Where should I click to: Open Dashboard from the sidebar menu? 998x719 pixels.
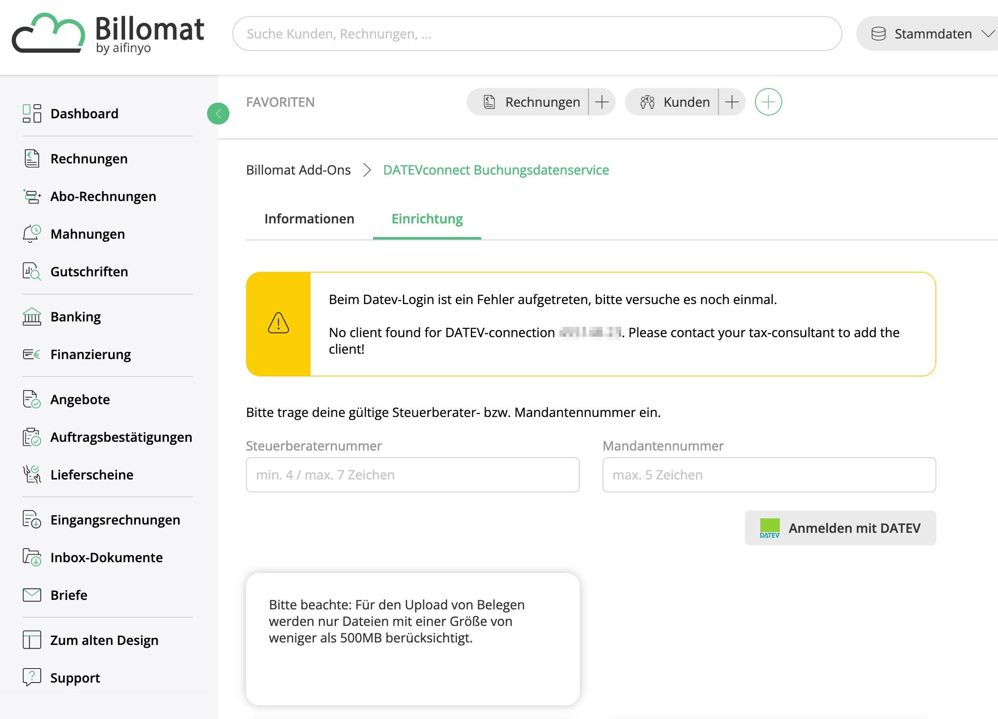pos(84,113)
